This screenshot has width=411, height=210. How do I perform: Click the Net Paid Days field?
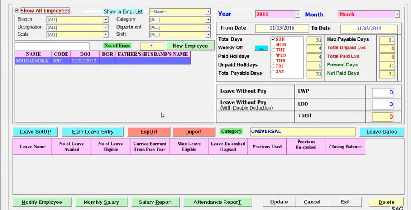387,74
